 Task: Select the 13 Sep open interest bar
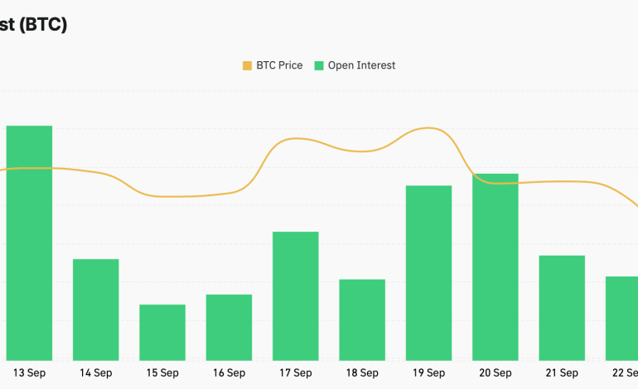(30, 243)
